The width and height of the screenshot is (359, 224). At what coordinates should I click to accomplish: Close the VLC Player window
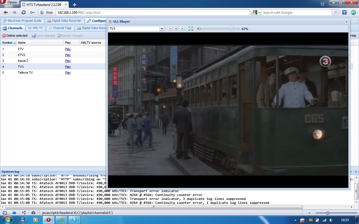click(346, 22)
